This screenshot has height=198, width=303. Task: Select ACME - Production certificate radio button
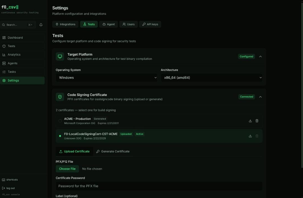60,121
